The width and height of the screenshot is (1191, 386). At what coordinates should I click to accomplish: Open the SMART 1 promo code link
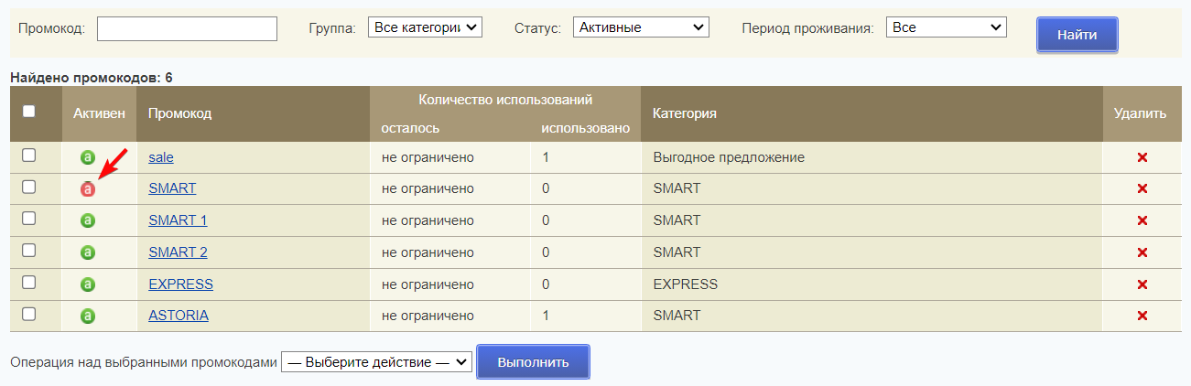point(178,220)
